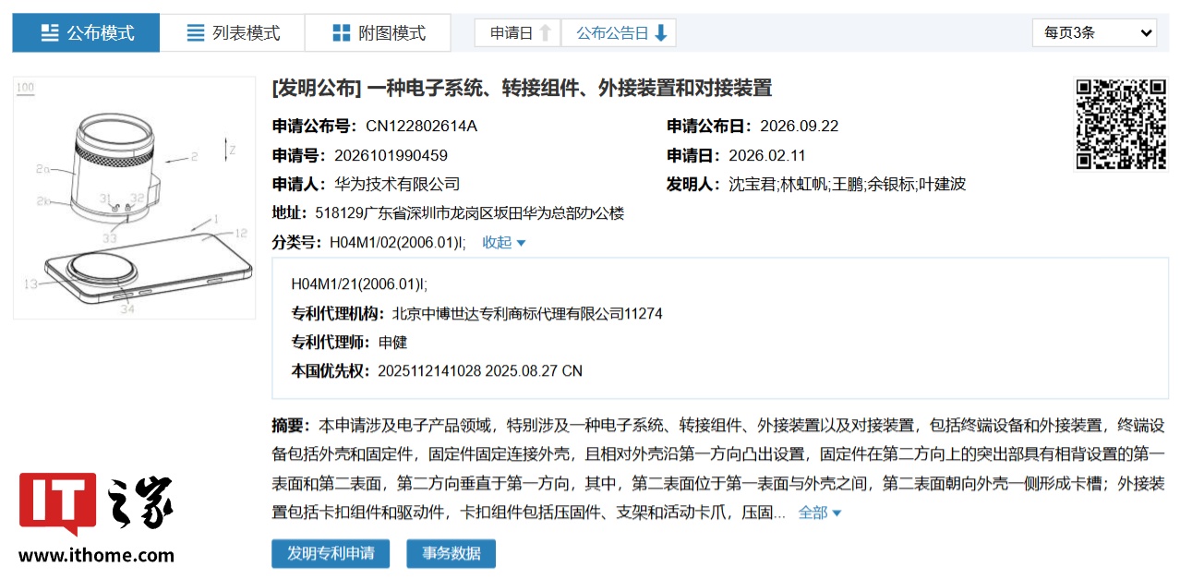Click the 事务数据 button
The width and height of the screenshot is (1180, 579).
(x=451, y=553)
